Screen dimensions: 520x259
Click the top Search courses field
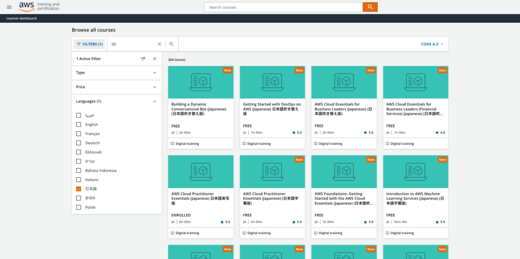coord(283,7)
